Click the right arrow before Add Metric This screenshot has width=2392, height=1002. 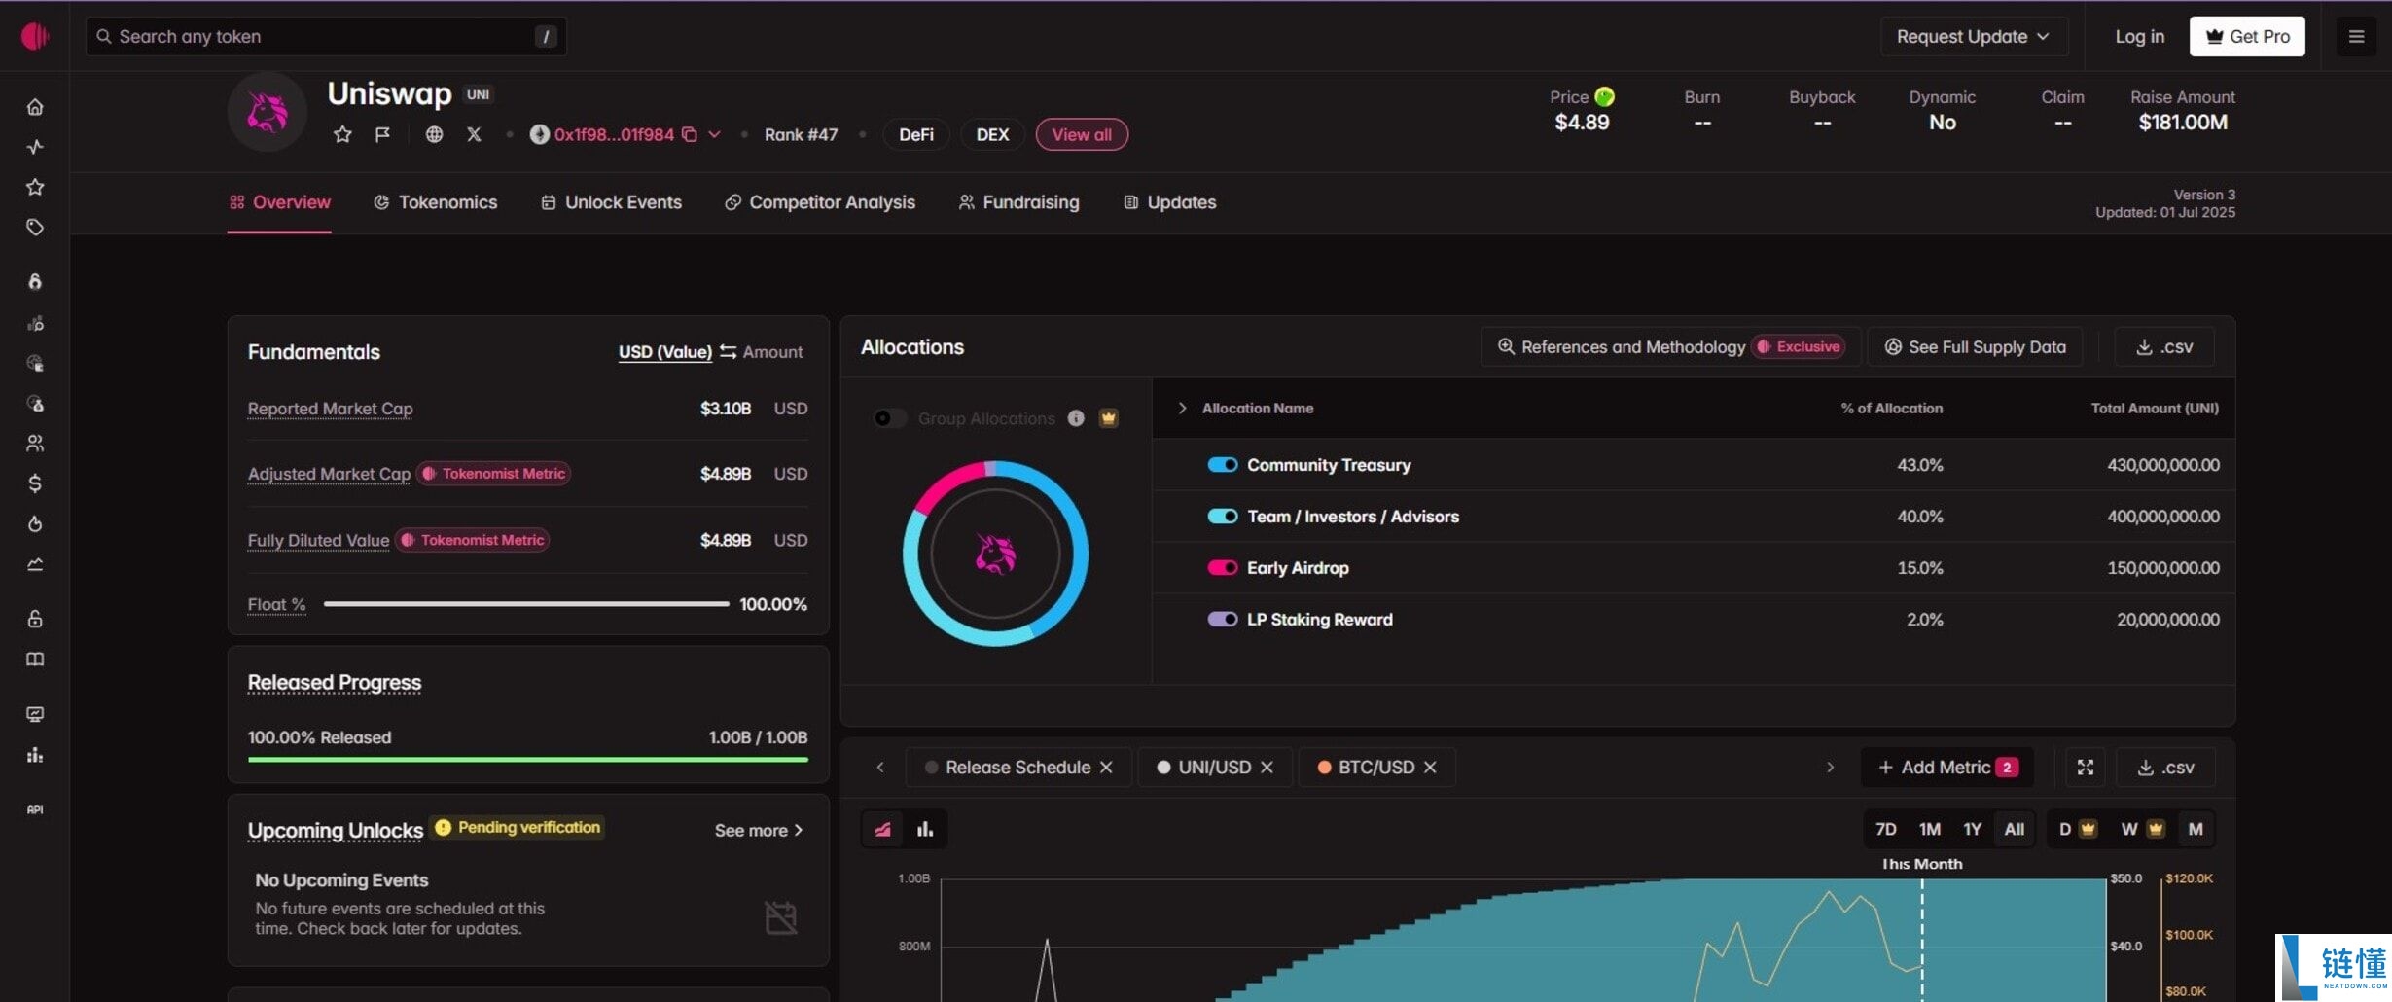[1830, 768]
